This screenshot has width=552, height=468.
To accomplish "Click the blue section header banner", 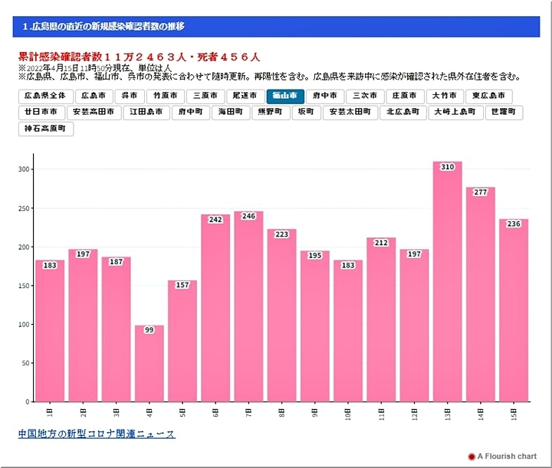I will (x=276, y=27).
